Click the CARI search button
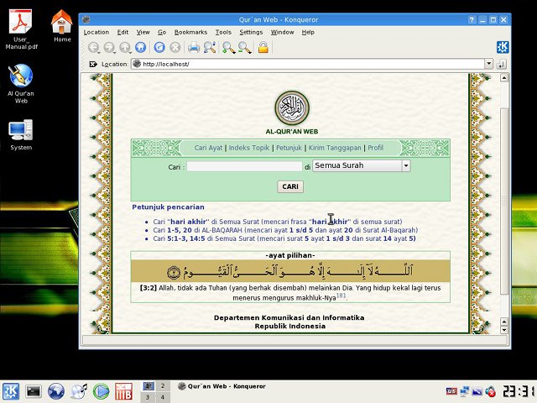Viewport: 537px width, 403px height. click(x=290, y=186)
